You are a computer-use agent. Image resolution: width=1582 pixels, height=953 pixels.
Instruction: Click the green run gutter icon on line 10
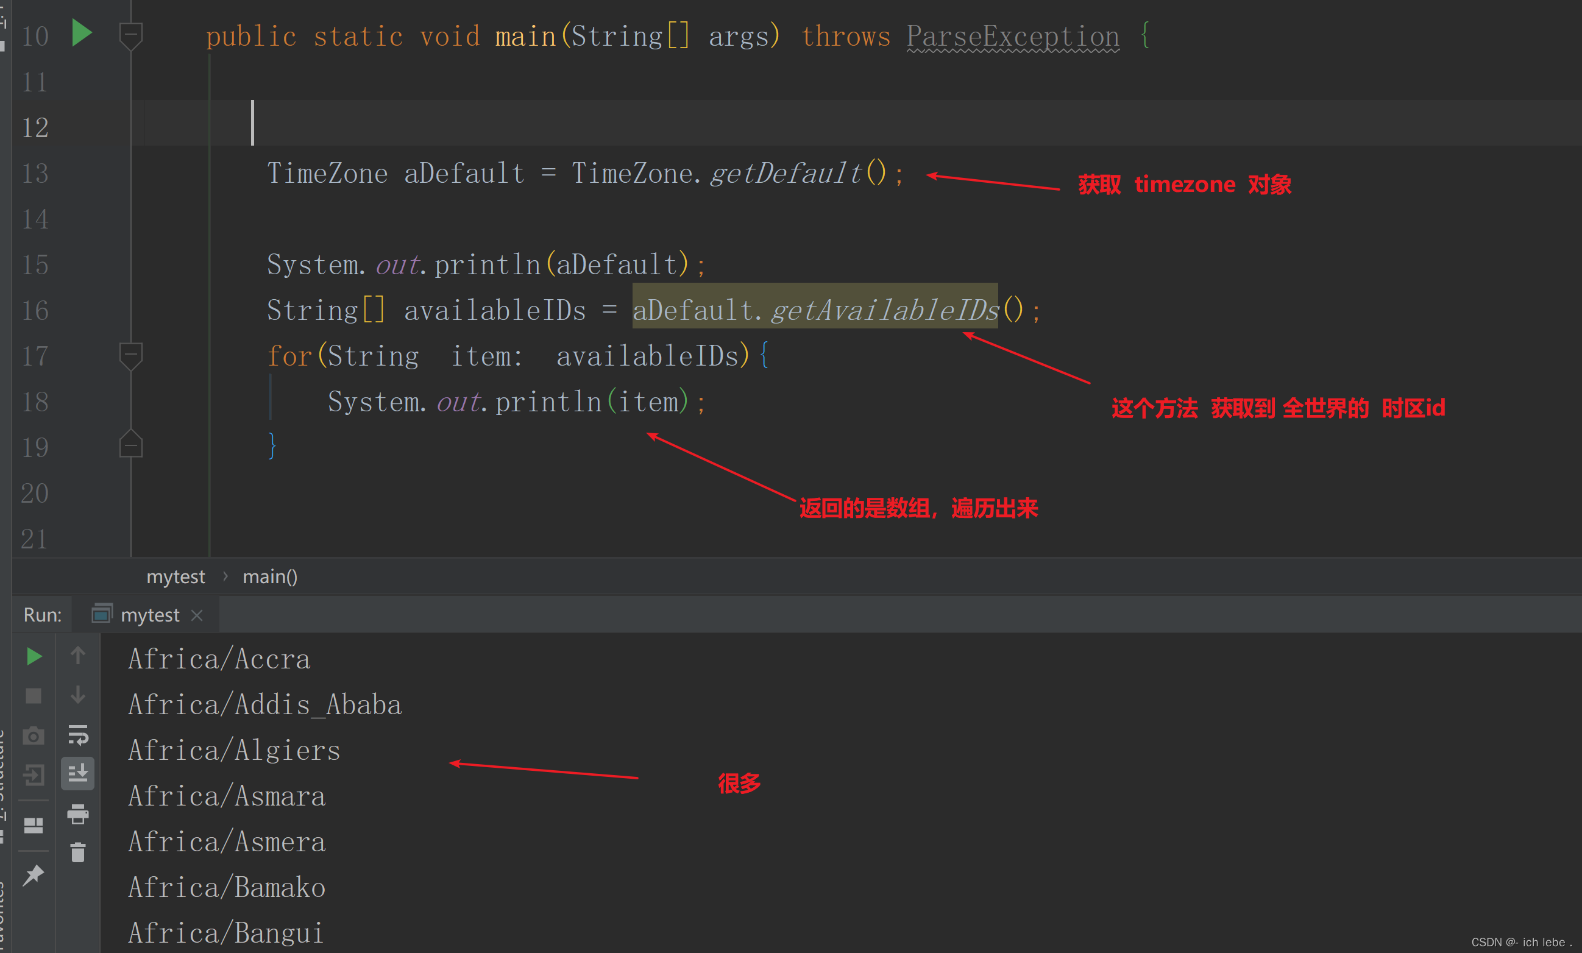[82, 33]
